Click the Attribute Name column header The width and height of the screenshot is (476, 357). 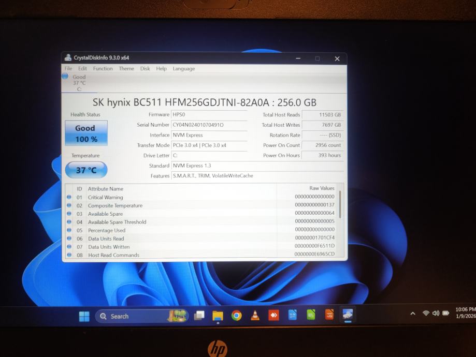(x=106, y=189)
